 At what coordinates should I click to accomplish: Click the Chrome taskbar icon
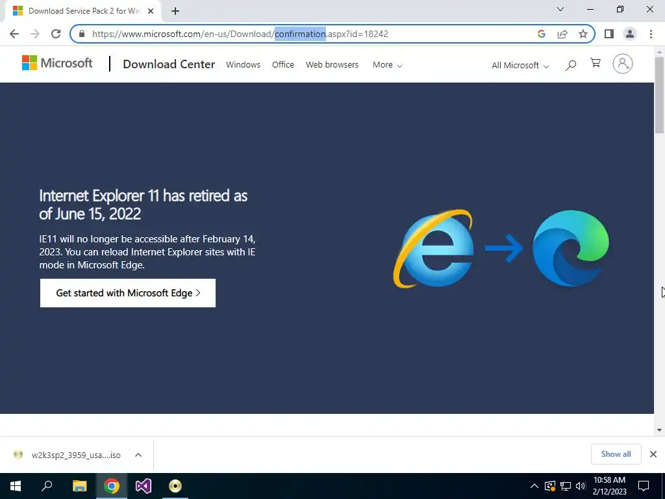point(111,486)
